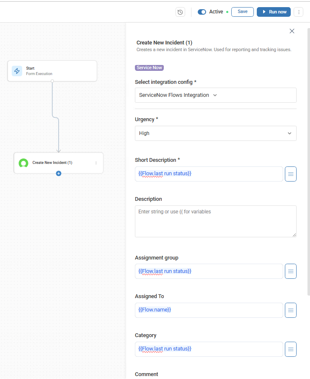Viewport: 310px width, 379px height.
Task: Click the Run now button
Action: [x=274, y=12]
